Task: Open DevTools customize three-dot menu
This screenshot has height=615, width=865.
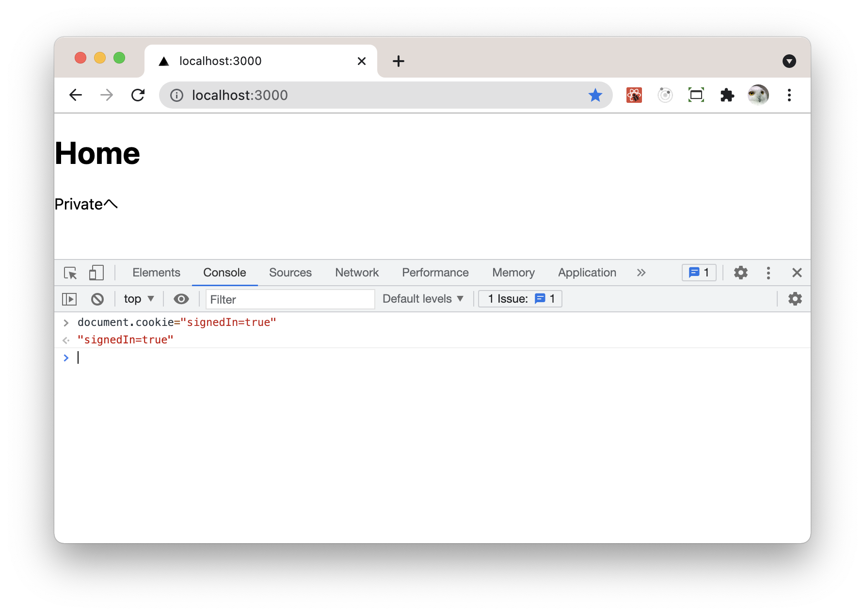Action: 769,273
